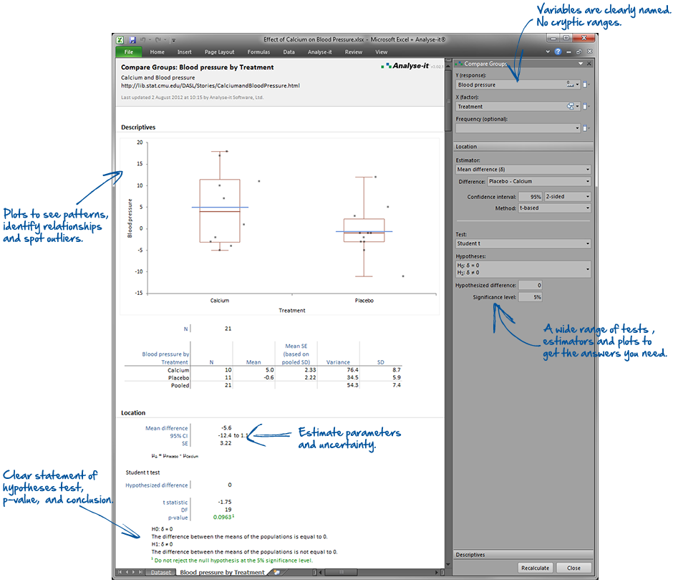Switch to the Dataset sheet tab
673x587 pixels.
click(x=160, y=572)
